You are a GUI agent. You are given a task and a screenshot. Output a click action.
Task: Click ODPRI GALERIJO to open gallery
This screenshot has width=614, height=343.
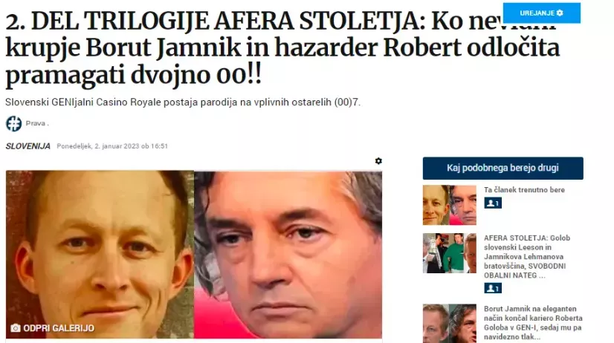tap(59, 328)
